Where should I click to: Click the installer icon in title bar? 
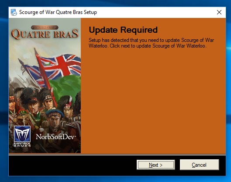pyautogui.click(x=14, y=12)
